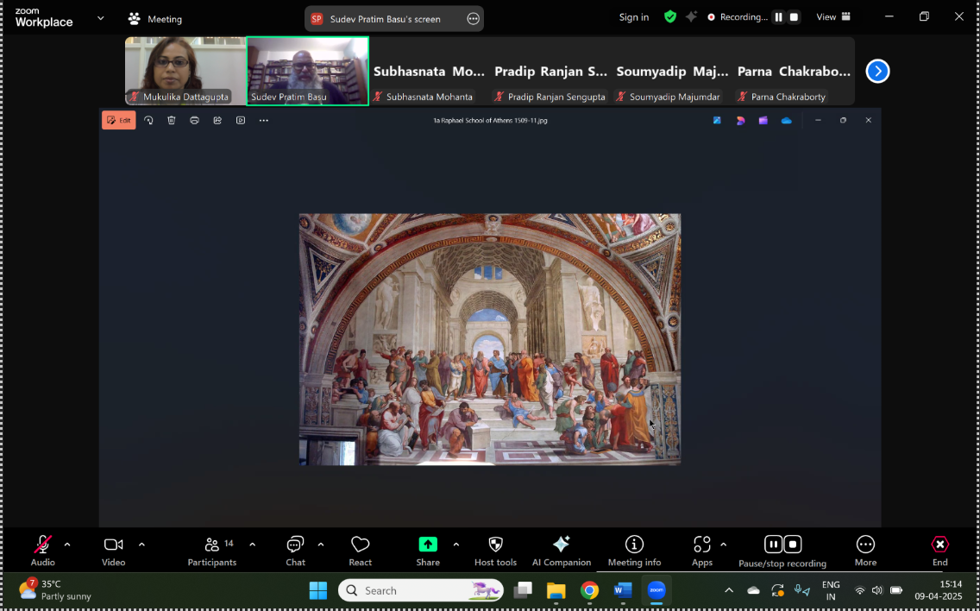The image size is (980, 611).
Task: Click the taskbar Search box
Action: click(421, 590)
